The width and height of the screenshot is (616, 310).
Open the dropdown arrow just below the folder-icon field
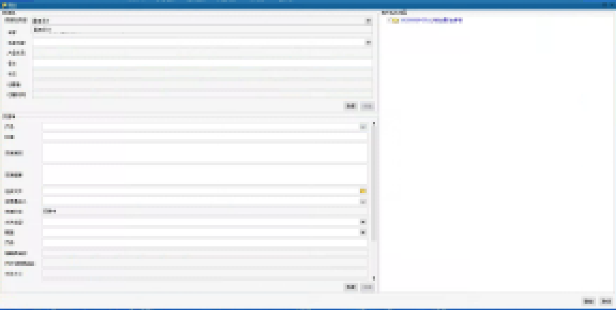click(363, 201)
